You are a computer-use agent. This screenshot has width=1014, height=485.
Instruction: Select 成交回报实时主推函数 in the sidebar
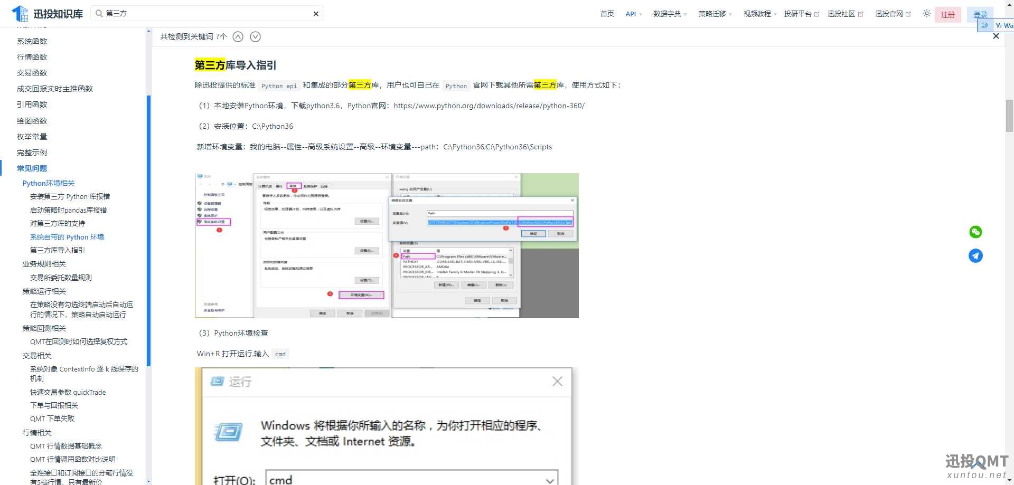[x=55, y=89]
